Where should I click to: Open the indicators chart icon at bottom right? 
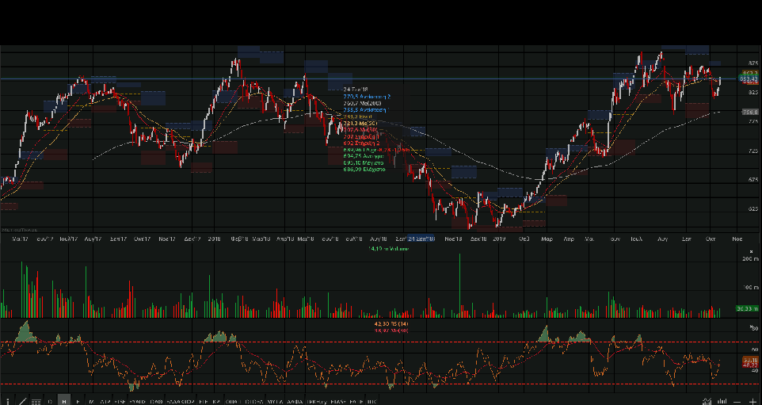706,402
